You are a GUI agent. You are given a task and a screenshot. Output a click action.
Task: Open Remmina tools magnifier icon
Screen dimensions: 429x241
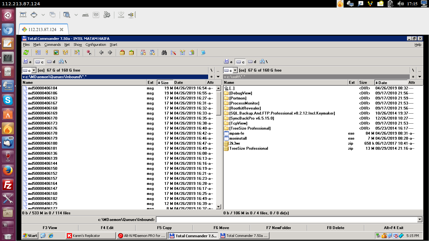pyautogui.click(x=67, y=15)
